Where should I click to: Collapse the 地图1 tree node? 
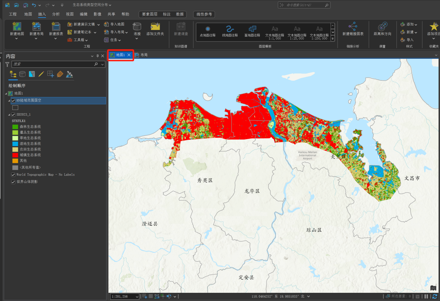(6, 94)
